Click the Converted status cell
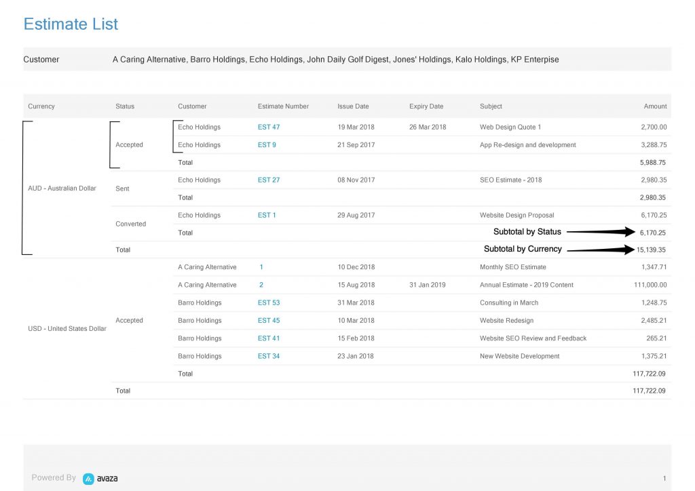Screen dimensions: 695x491 (131, 224)
